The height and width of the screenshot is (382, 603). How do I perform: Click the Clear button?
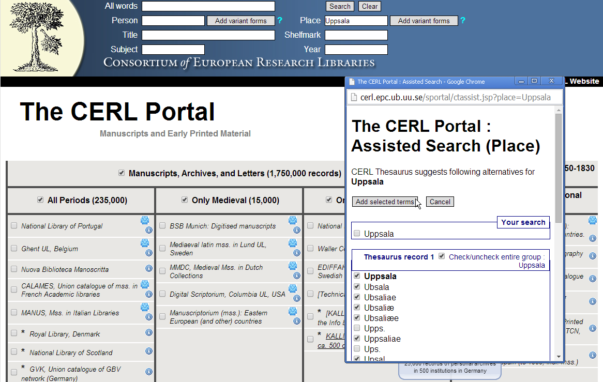tap(370, 6)
